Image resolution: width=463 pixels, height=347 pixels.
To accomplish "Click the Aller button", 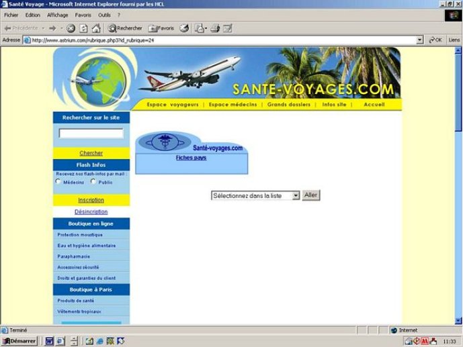I will tap(311, 195).
